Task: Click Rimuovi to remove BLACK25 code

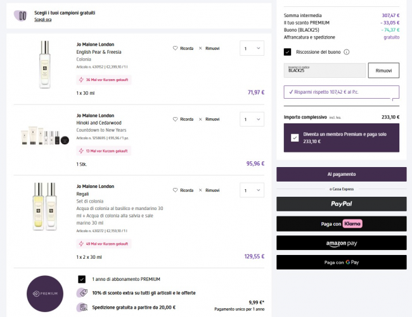Action: 383,70
